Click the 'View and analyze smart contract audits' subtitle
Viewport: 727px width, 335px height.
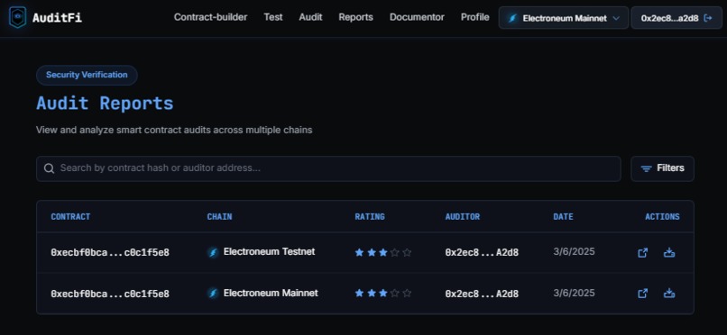(x=174, y=130)
